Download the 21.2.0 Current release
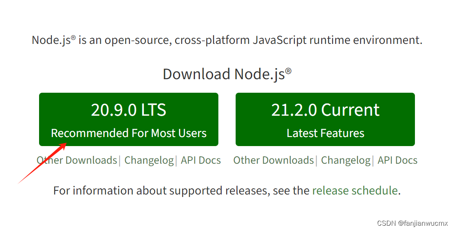This screenshot has height=231, width=454. tap(325, 119)
